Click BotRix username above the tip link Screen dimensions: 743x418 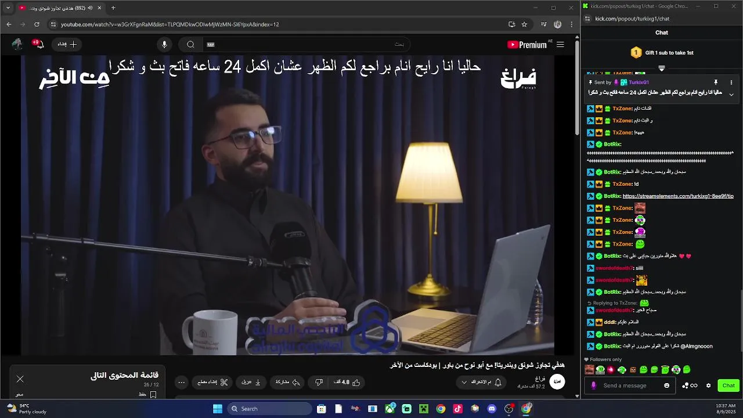612,196
